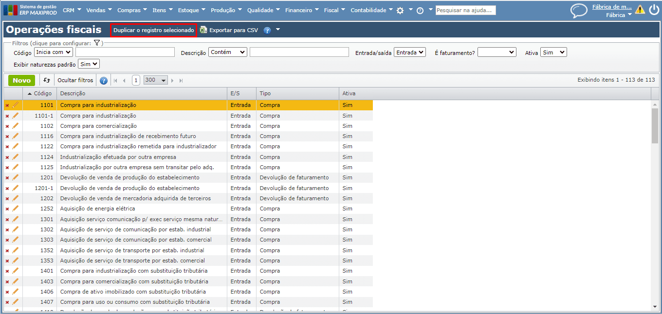The height and width of the screenshot is (314, 662).
Task: Click the blue help icon beside Ocultar filtros
Action: (104, 81)
